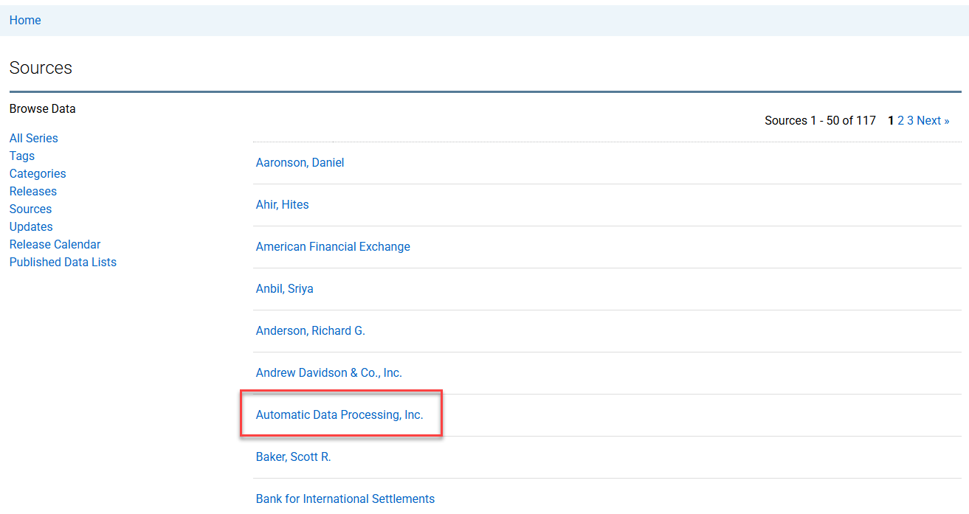Open Automatic Data Processing, Inc. source
The width and height of the screenshot is (969, 514).
tap(339, 415)
